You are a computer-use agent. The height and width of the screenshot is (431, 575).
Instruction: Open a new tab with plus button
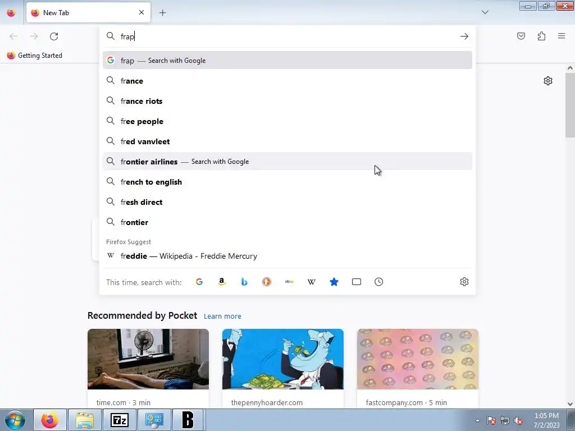[162, 13]
